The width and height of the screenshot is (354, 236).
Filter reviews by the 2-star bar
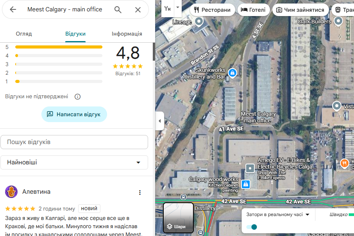(59, 73)
